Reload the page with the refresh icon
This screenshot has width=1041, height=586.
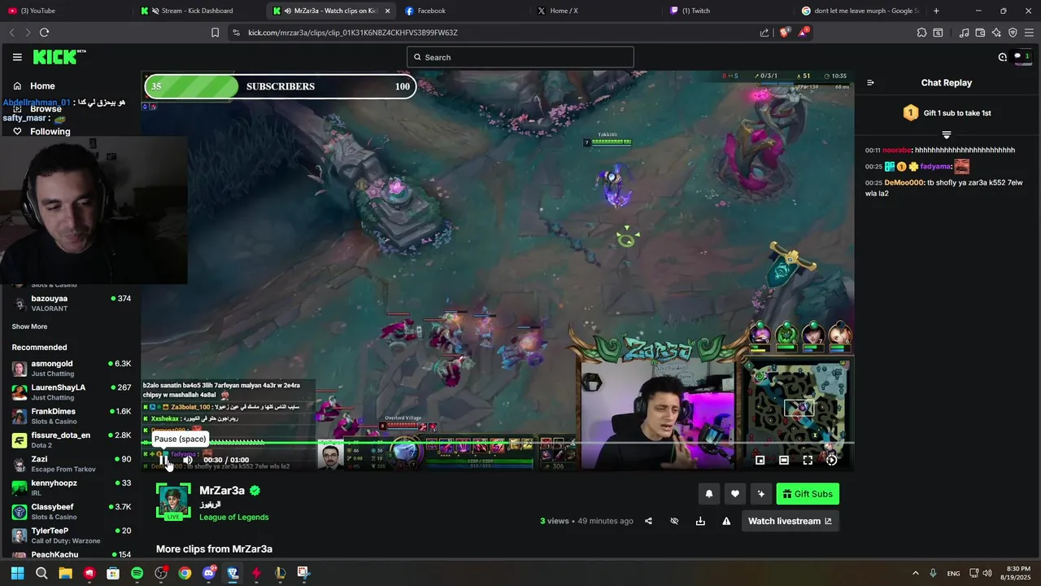44,33
